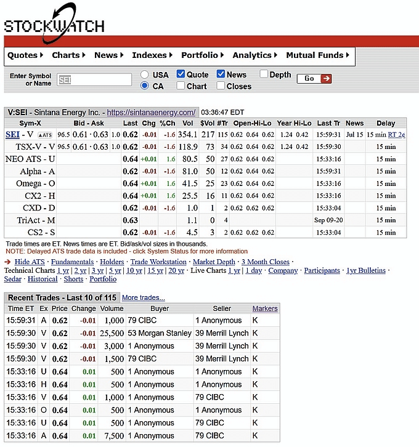
Task: Select the CA radio button
Action: coord(145,86)
